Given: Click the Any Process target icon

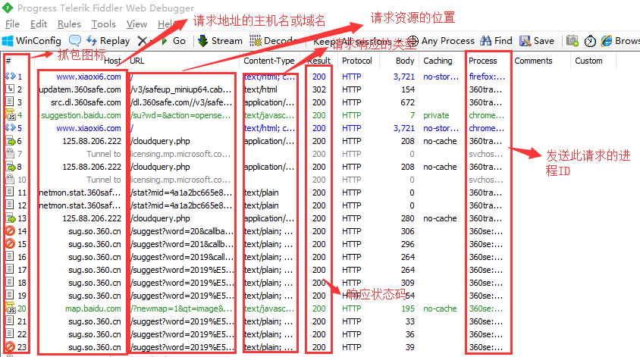Looking at the screenshot, I should (x=413, y=41).
